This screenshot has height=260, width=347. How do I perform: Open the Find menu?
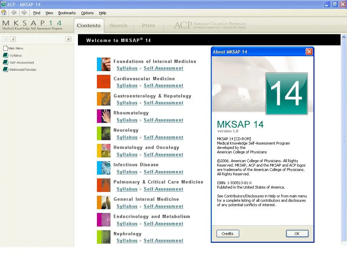pyautogui.click(x=37, y=13)
